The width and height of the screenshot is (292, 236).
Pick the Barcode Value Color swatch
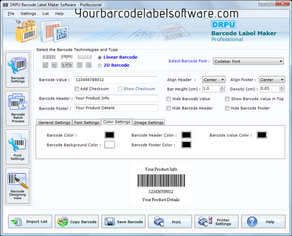pos(262,135)
